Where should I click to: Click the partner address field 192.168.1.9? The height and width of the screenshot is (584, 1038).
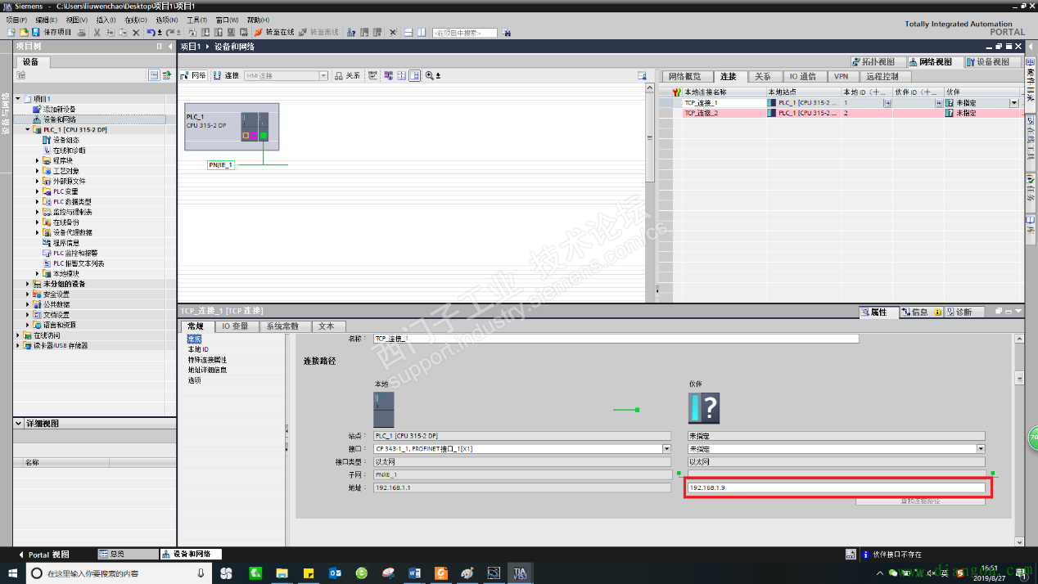(x=836, y=487)
